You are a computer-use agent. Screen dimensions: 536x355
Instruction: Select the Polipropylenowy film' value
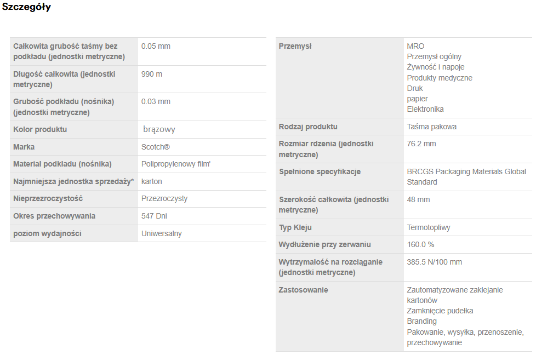pos(176,164)
